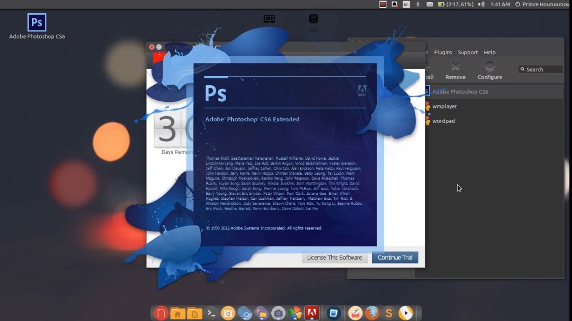
Task: Open the Plugins menu in PlayOnLinux window
Action: [443, 52]
